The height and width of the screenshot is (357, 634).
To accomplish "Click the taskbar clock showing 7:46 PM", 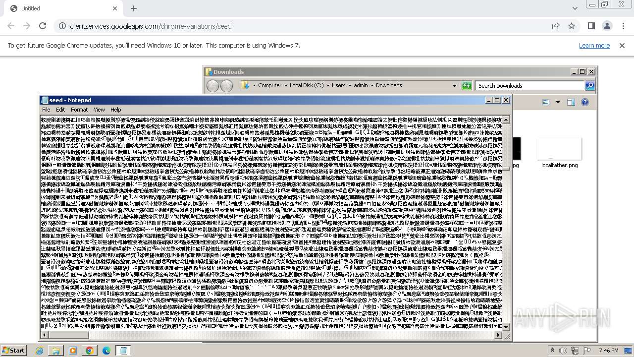I will [x=609, y=351].
